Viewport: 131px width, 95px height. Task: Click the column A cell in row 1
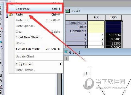coord(96,35)
